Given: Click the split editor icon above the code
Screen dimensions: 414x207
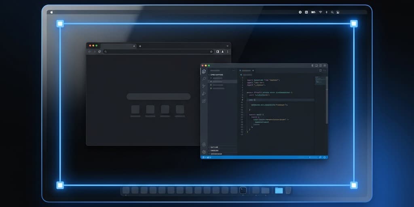Looking at the screenshot, I should [x=320, y=70].
